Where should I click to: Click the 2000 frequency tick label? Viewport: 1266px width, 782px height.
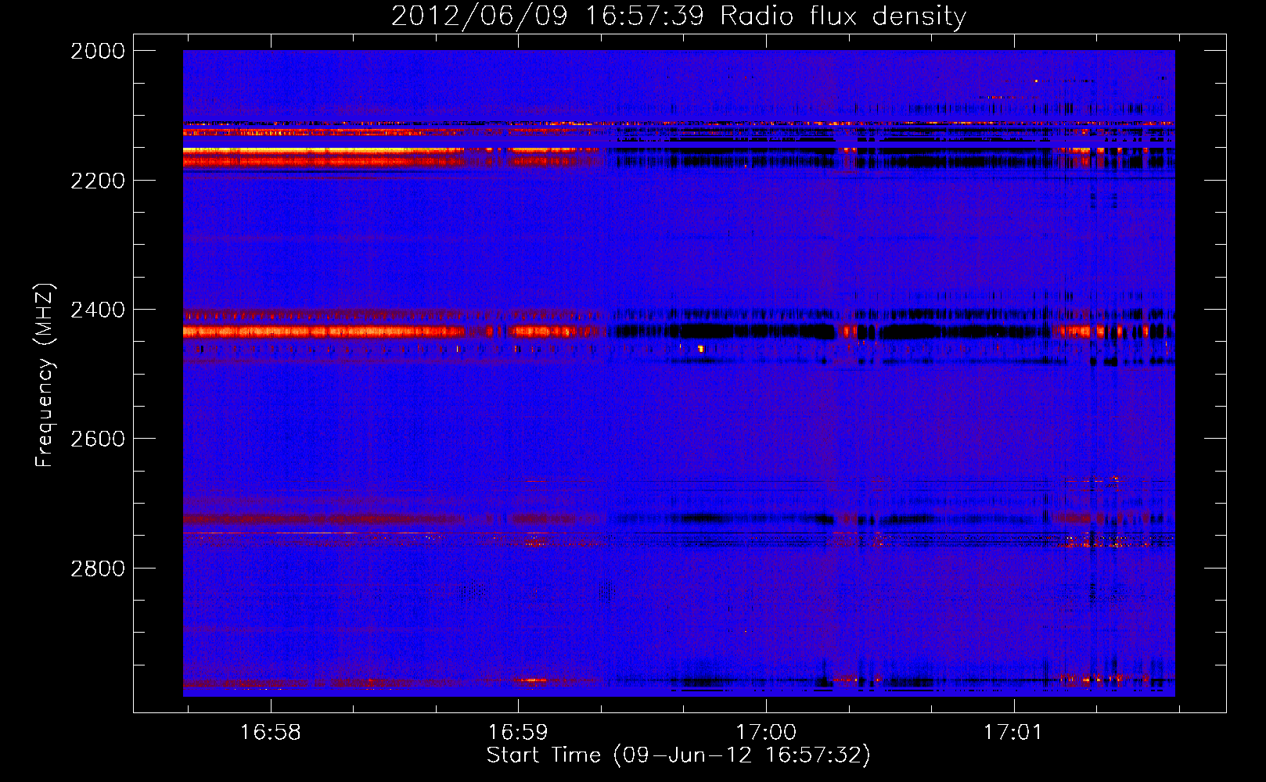(98, 51)
